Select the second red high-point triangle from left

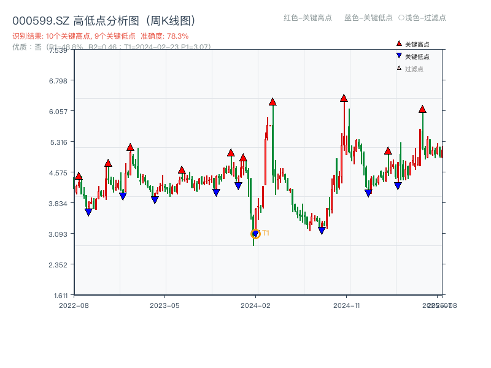tap(108, 163)
